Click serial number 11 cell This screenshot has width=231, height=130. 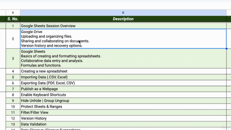(x=13, y=112)
